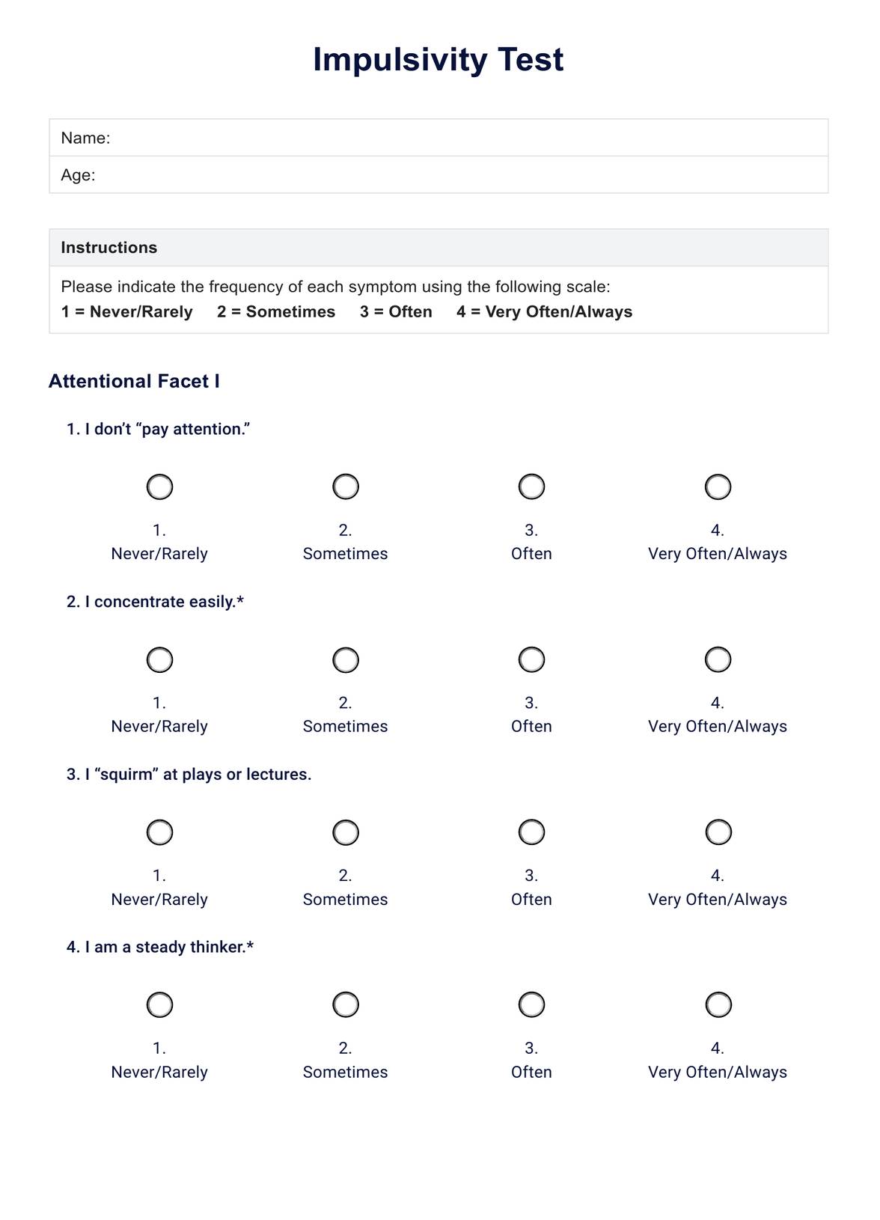Image resolution: width=880 pixels, height=1220 pixels.
Task: Pick Very Often/Always for "I concentrate easily"
Action: (x=718, y=660)
